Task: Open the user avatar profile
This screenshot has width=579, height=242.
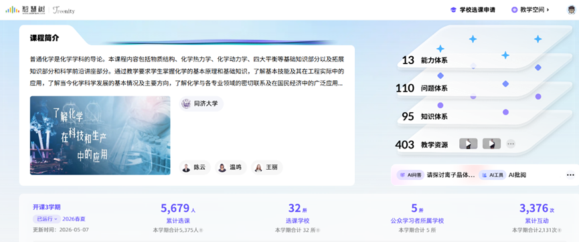Action: click(x=571, y=10)
